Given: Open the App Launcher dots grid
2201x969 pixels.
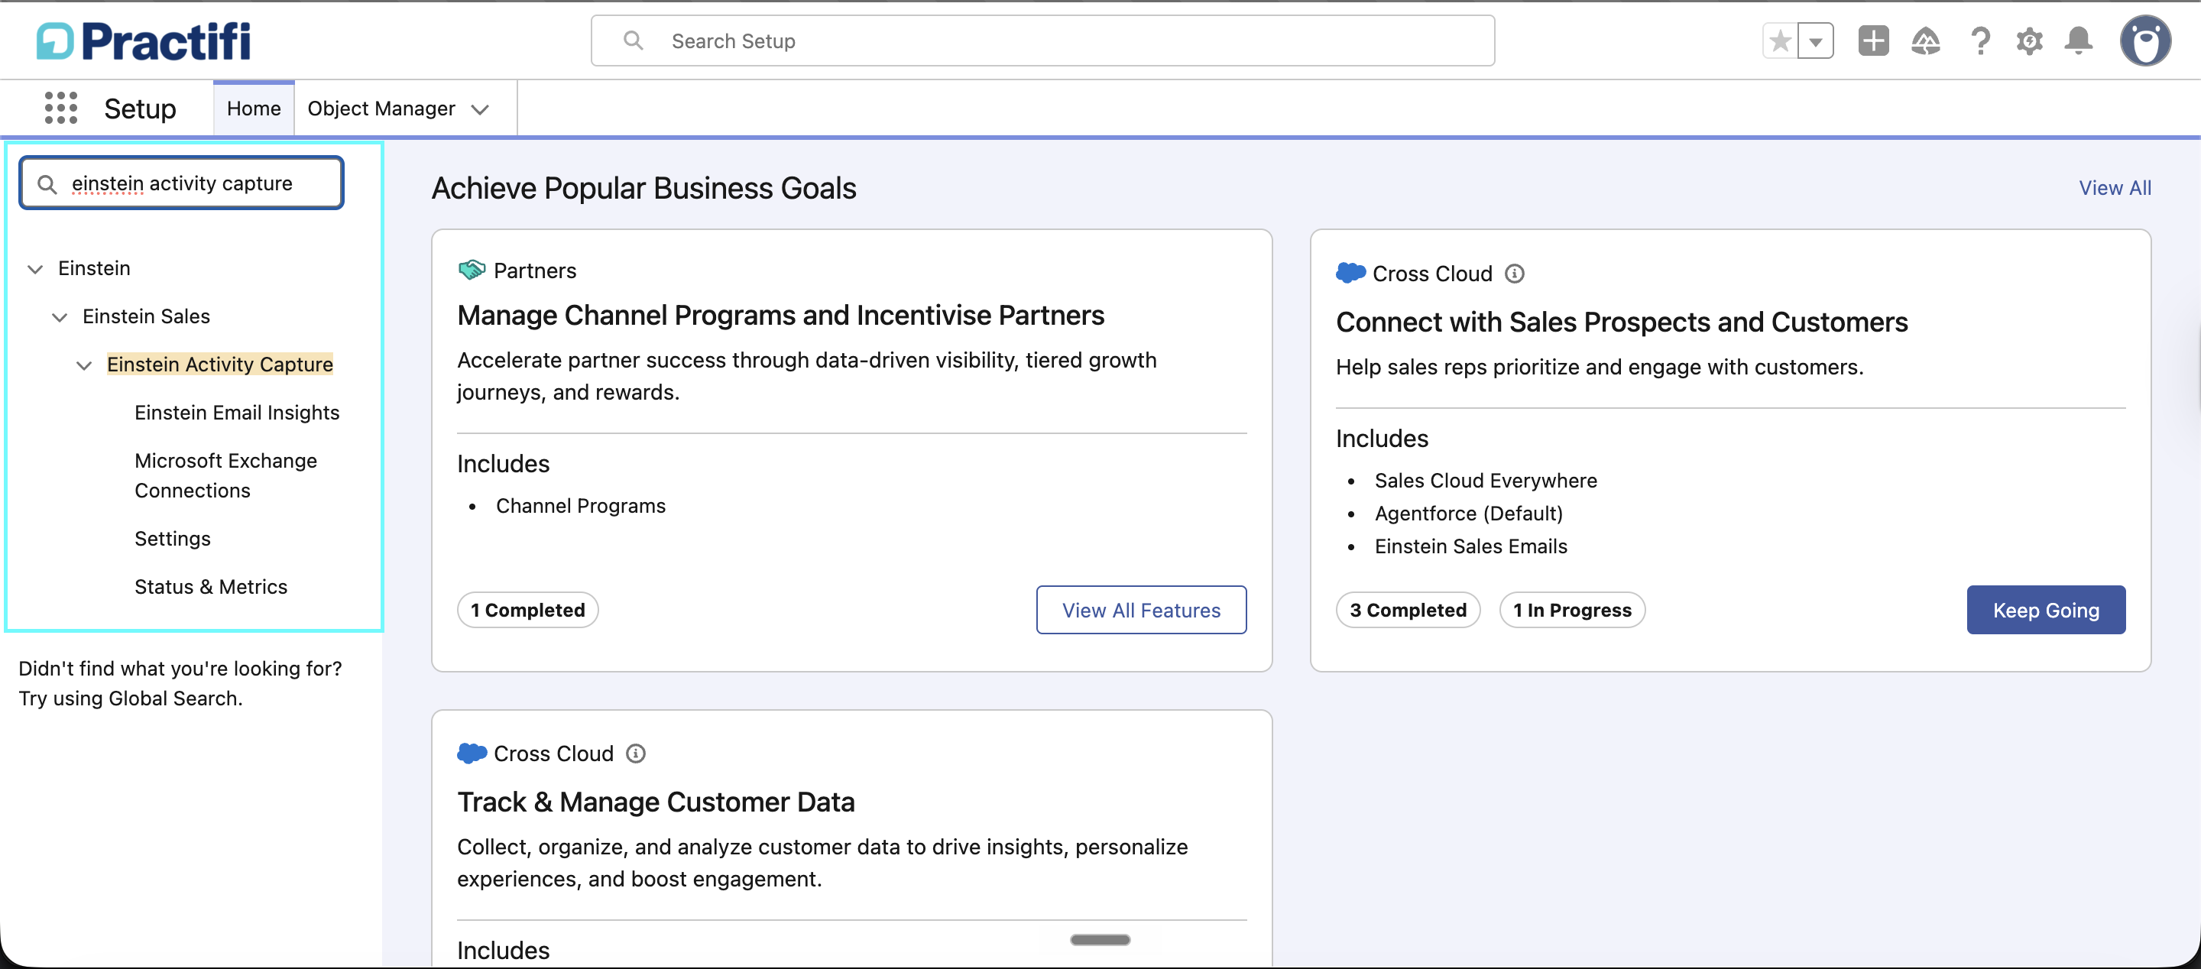Looking at the screenshot, I should pos(60,109).
